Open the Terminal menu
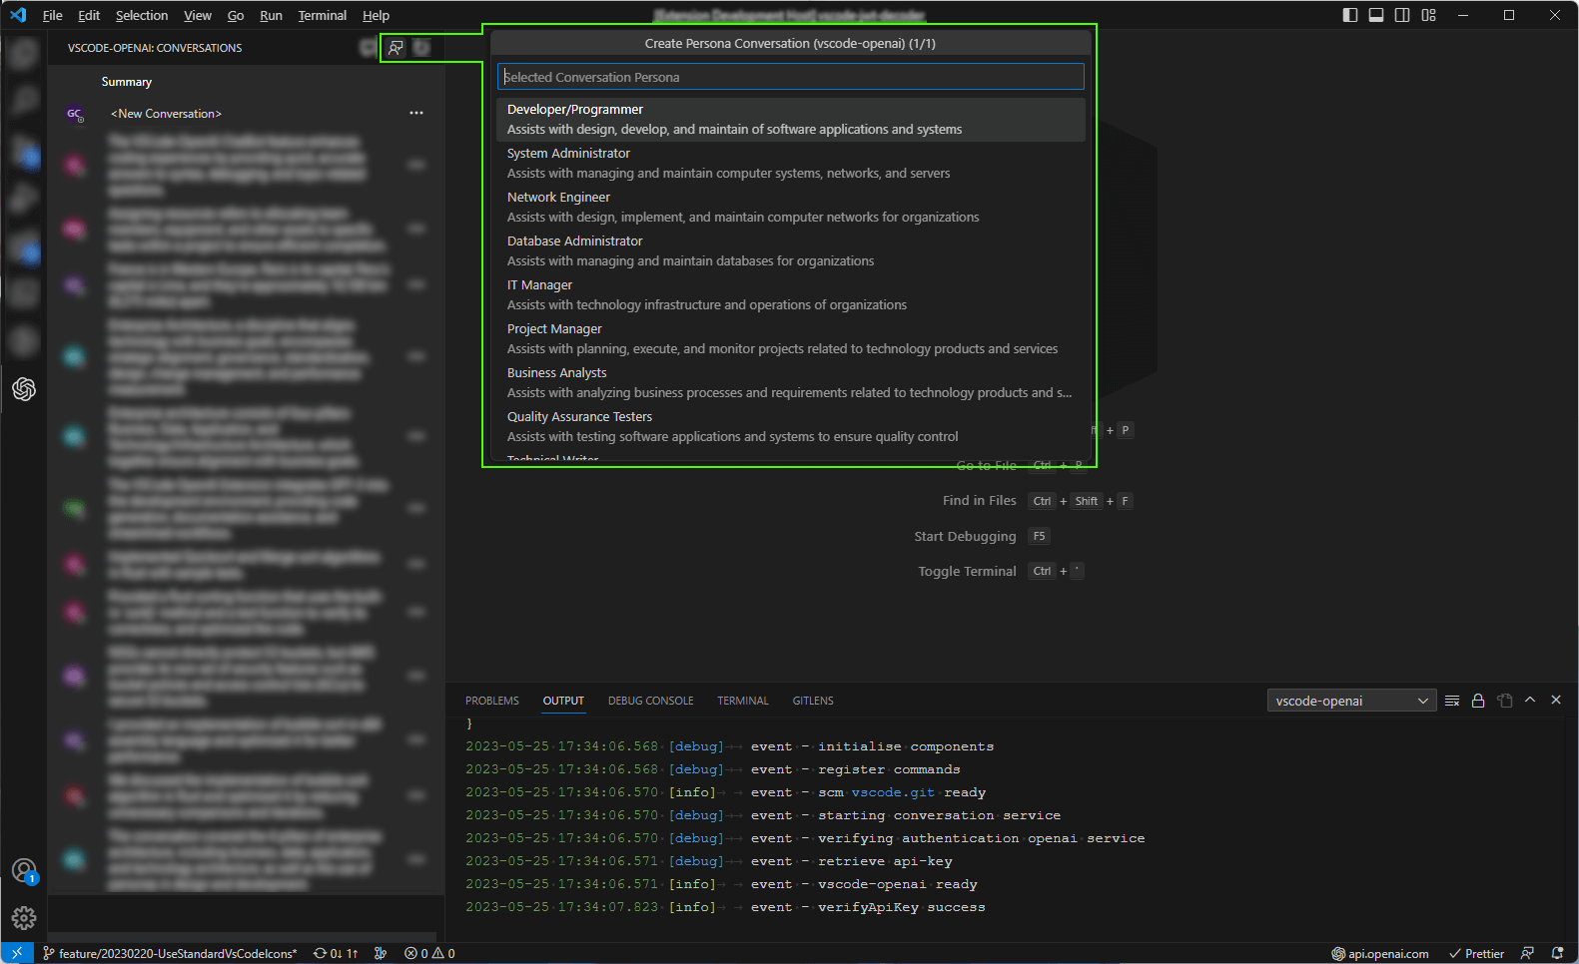The width and height of the screenshot is (1579, 964). (322, 15)
